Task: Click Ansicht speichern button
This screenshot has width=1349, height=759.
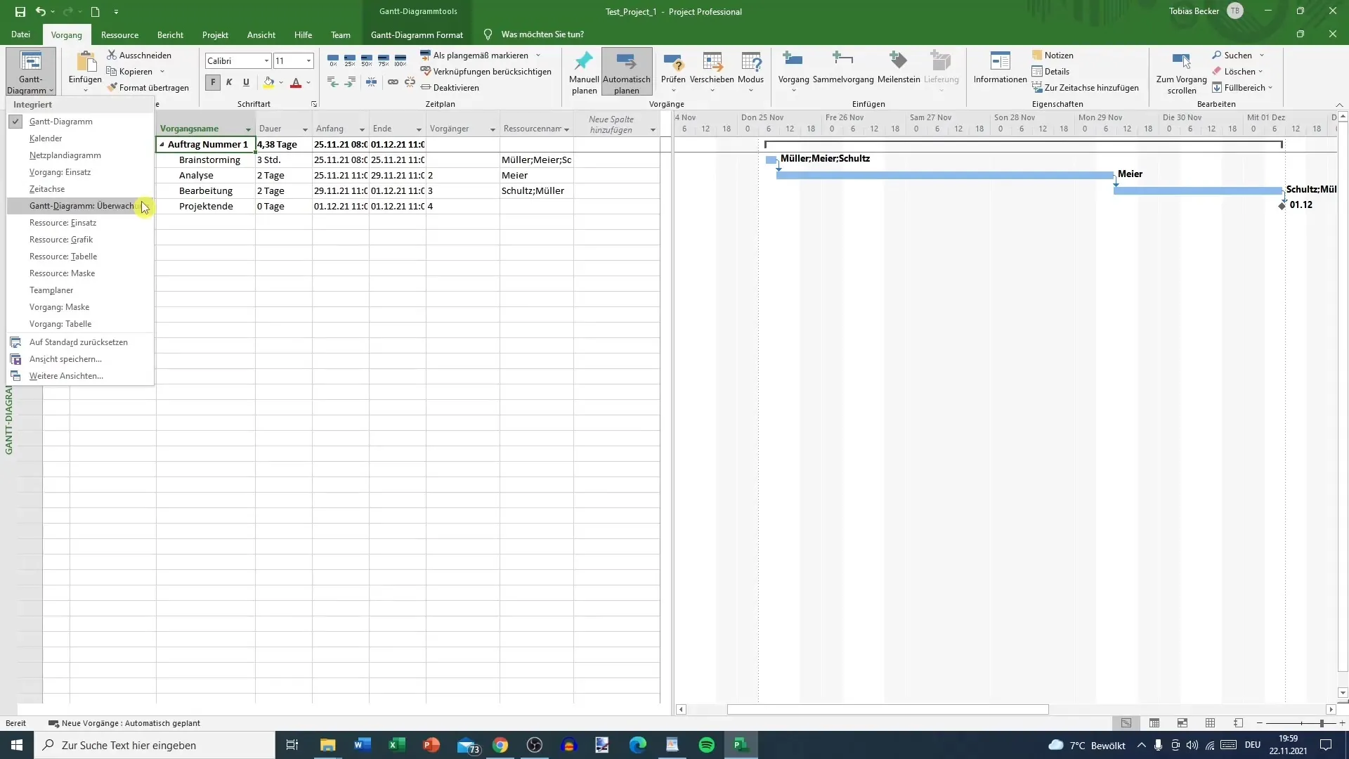Action: [65, 358]
